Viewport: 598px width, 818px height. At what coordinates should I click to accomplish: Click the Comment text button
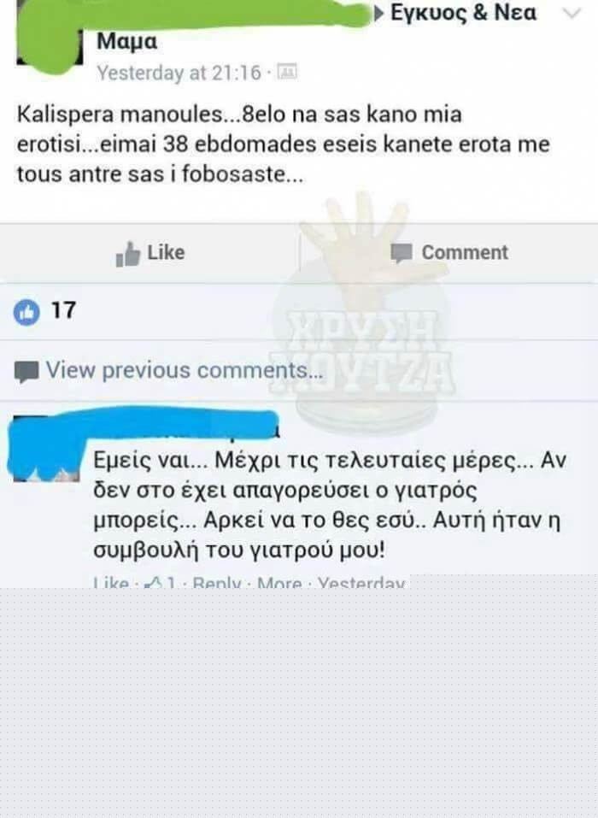point(465,252)
